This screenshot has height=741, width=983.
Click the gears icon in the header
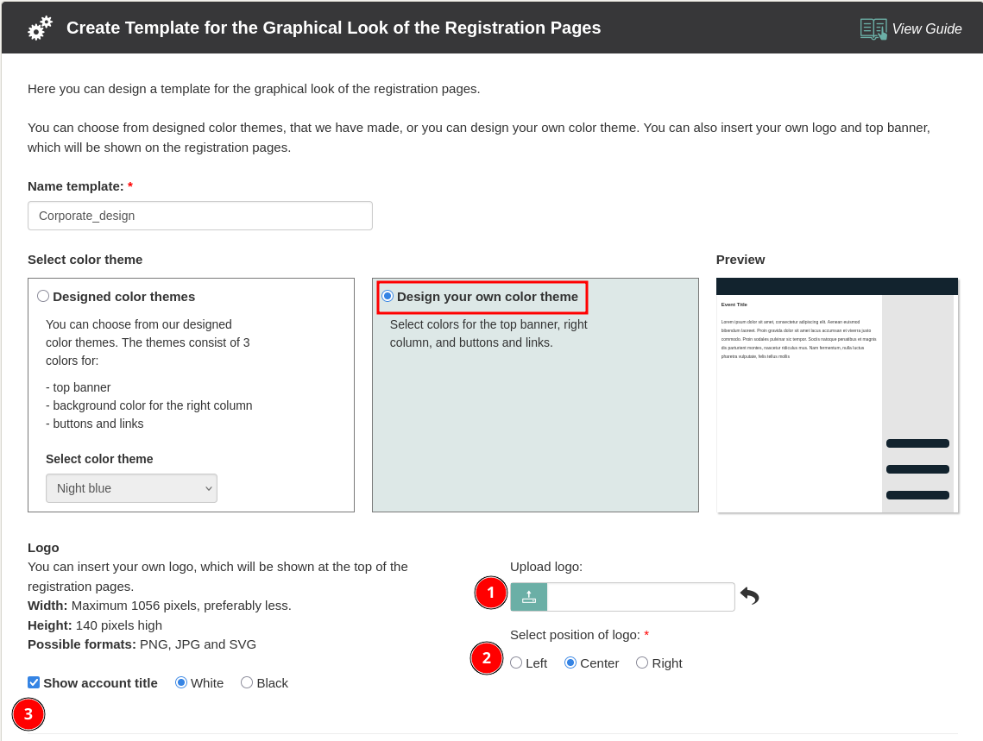pos(40,28)
